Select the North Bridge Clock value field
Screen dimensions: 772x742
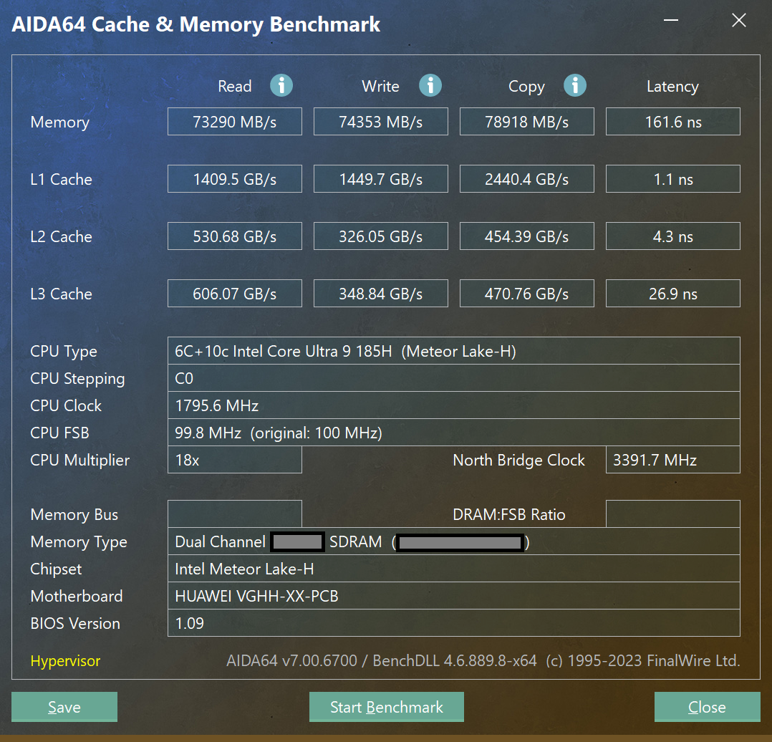click(672, 460)
